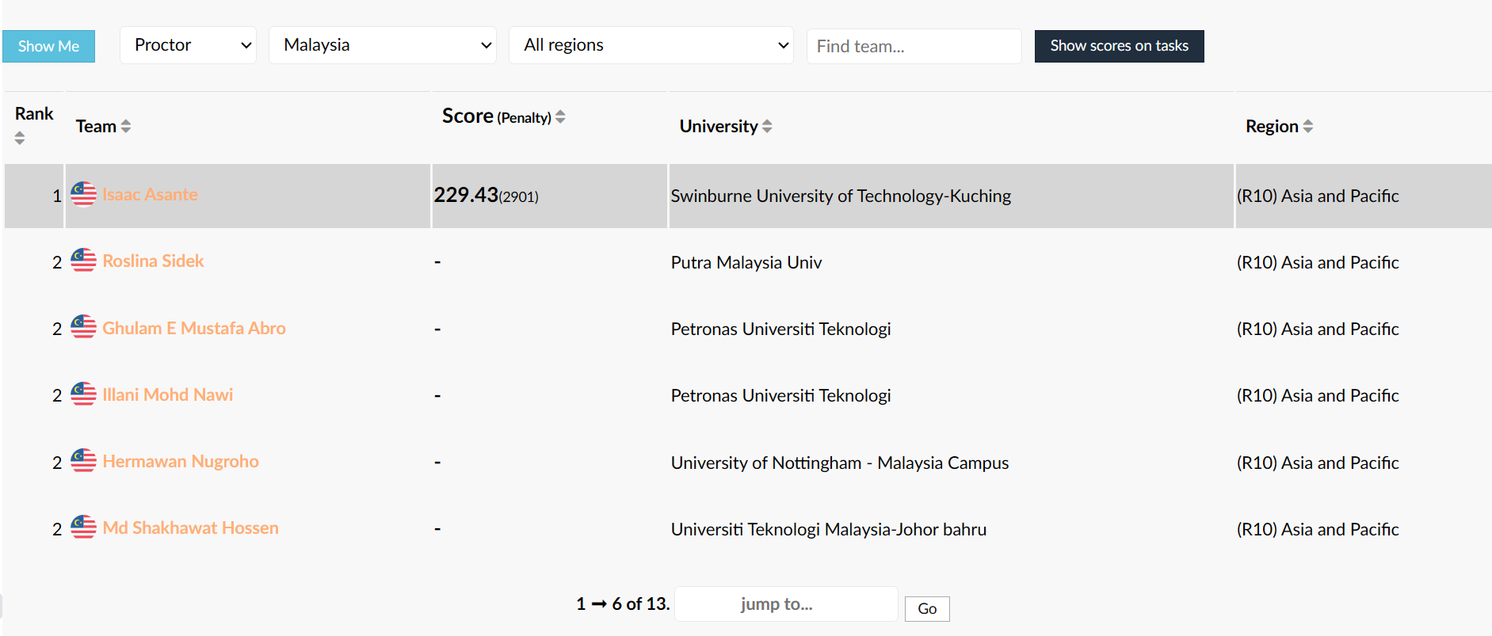Open Roslina Sidek team link

click(x=153, y=261)
